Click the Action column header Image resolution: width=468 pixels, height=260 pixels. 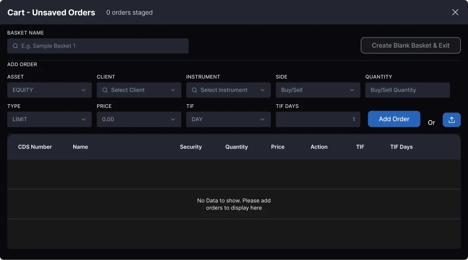click(319, 147)
